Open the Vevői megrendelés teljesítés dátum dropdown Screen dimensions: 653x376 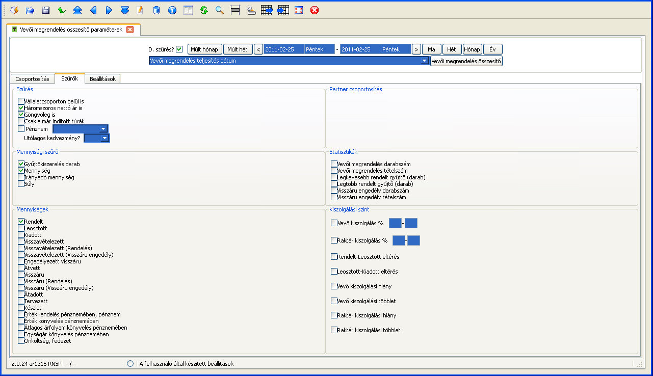pos(424,61)
